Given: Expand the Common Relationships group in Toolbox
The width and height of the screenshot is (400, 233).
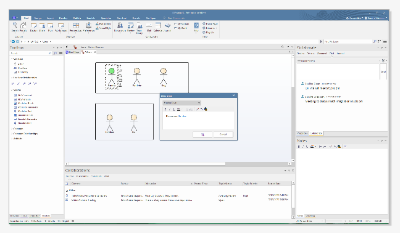Looking at the screenshot, I should click(12, 133).
